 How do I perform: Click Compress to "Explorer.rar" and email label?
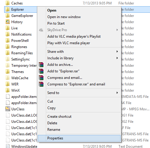click(x=76, y=84)
